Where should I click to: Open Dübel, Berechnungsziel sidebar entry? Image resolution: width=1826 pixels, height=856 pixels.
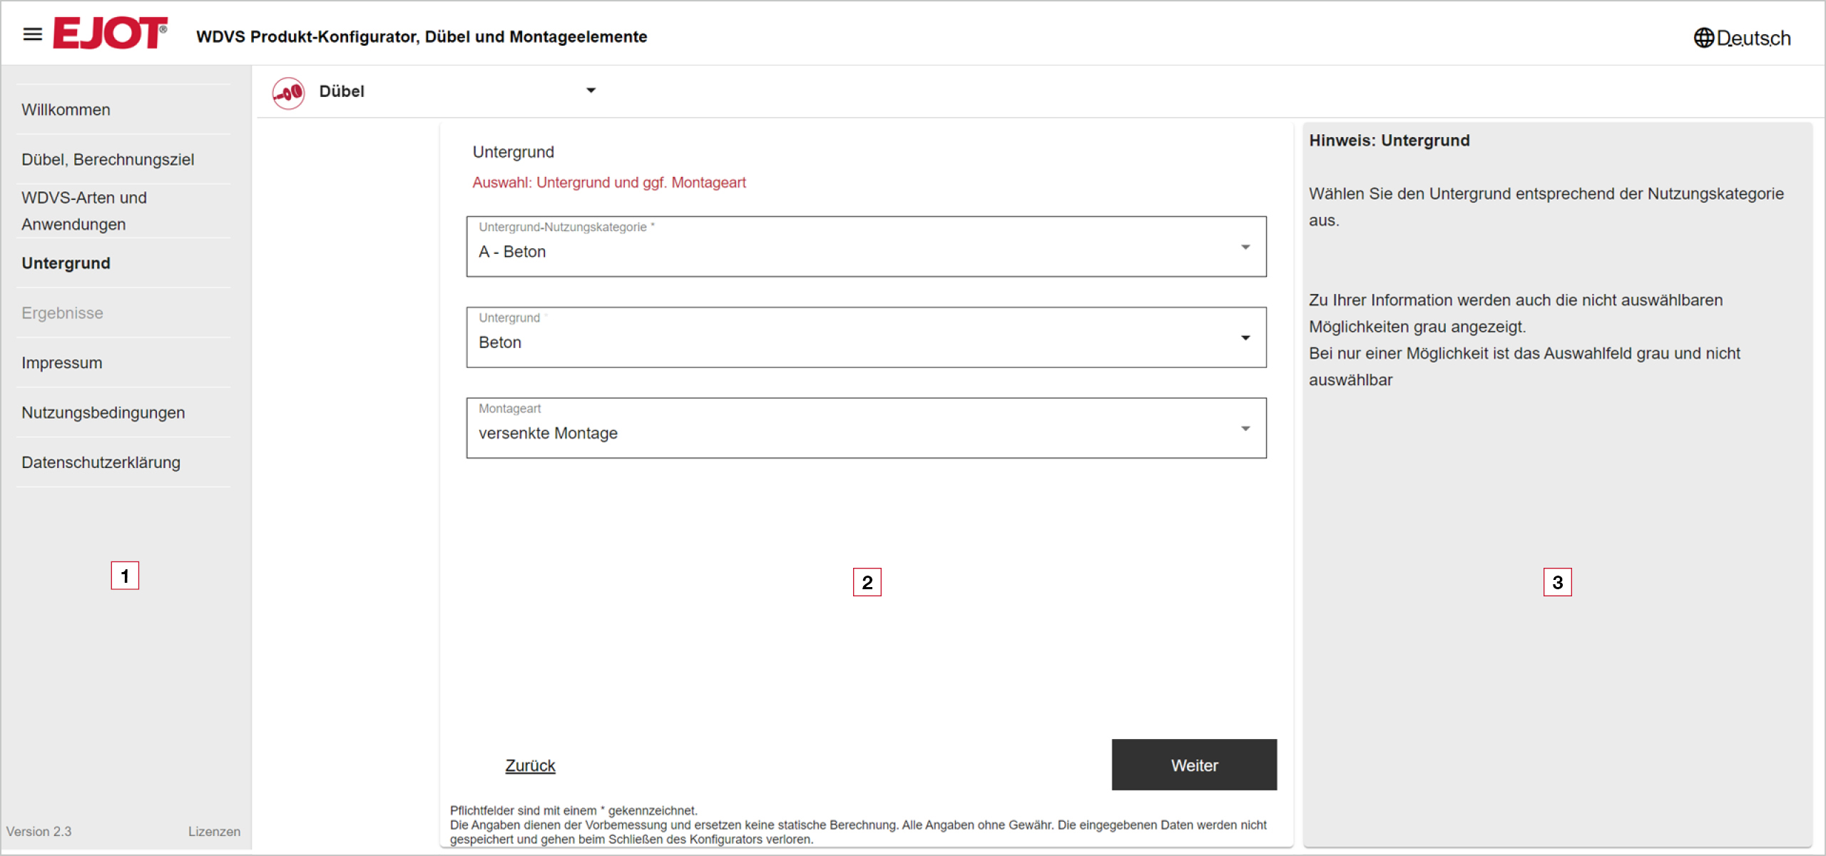click(108, 160)
